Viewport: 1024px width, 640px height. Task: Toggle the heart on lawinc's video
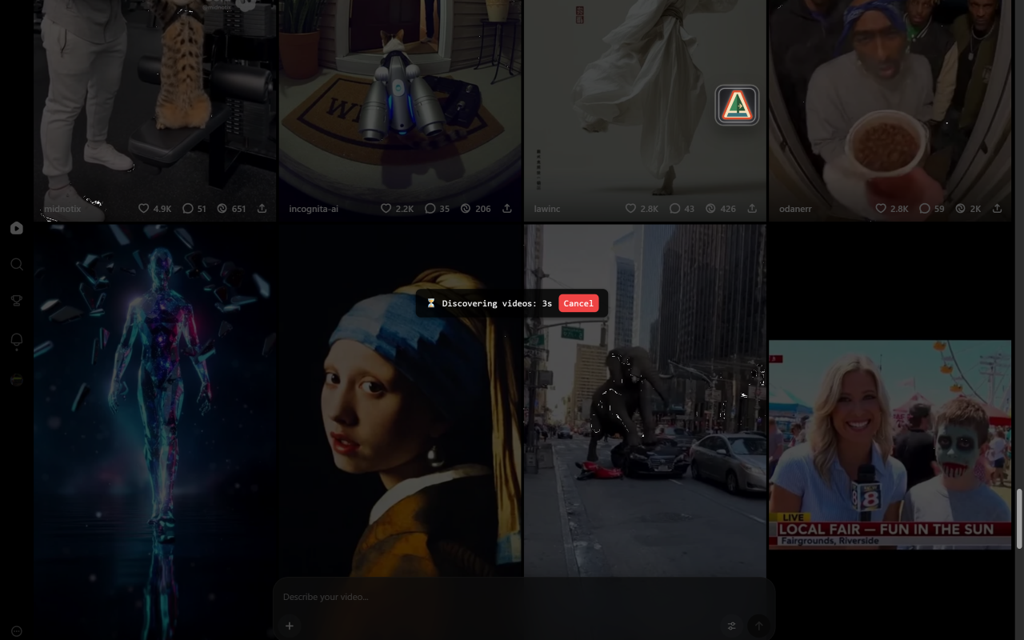630,208
